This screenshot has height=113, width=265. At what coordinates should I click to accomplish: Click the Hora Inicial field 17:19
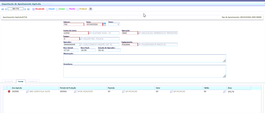tap(71, 50)
